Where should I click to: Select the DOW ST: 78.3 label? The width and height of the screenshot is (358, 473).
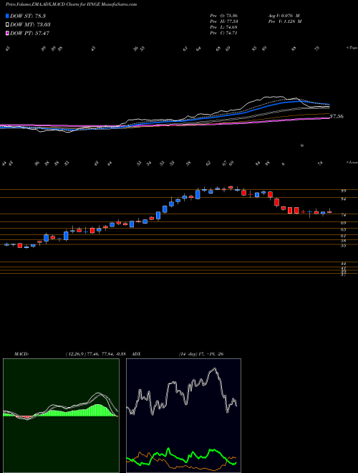pyautogui.click(x=28, y=16)
